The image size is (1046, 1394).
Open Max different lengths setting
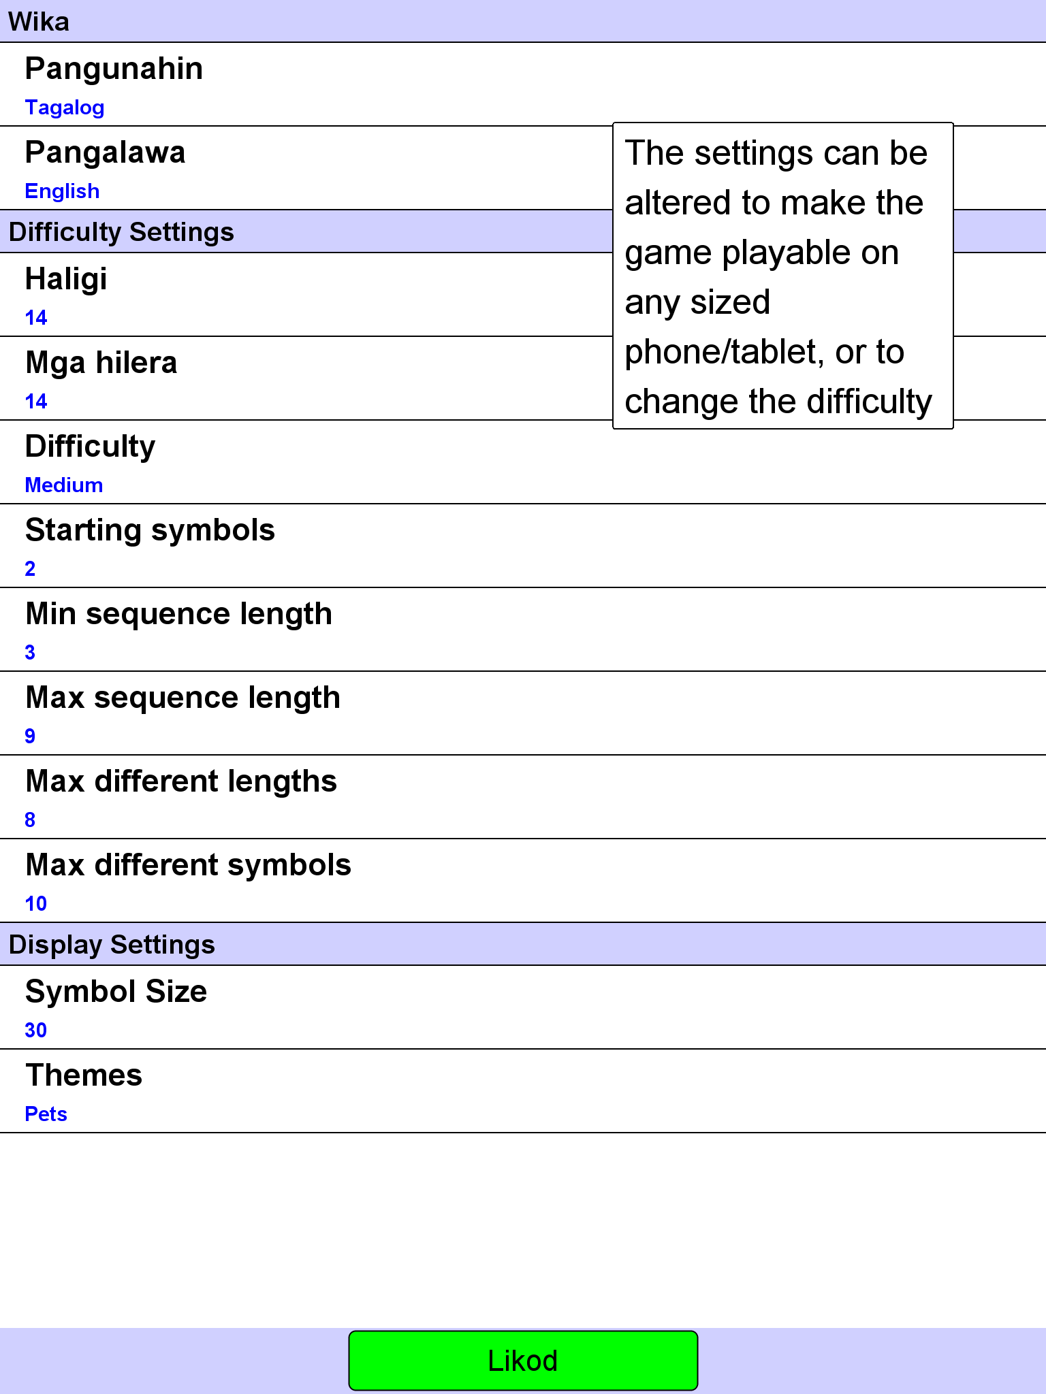523,797
